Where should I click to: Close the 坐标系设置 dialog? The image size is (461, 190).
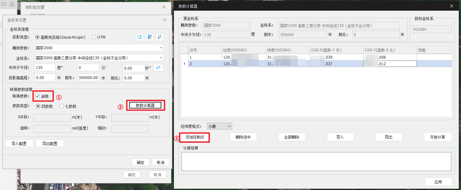click(165, 20)
